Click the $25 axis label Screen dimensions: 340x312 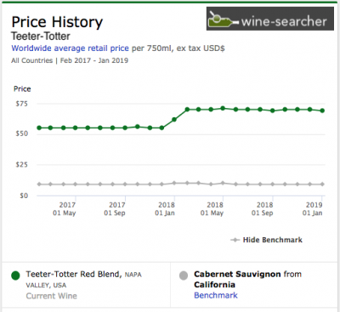(22, 164)
